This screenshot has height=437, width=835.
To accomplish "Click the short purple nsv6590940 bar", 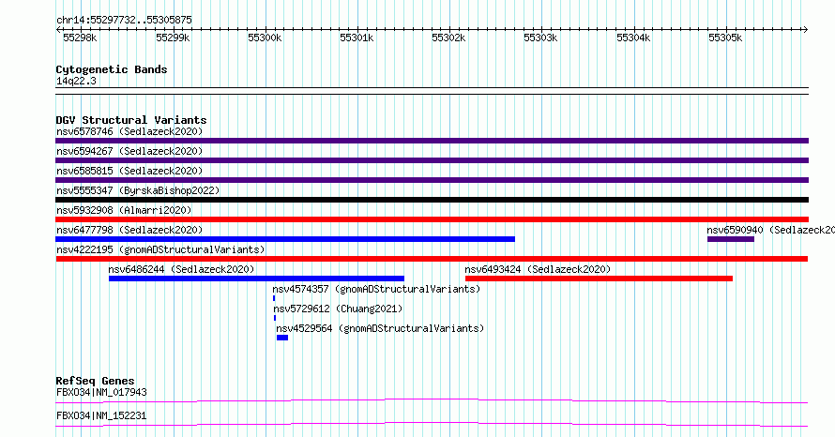I will [731, 239].
